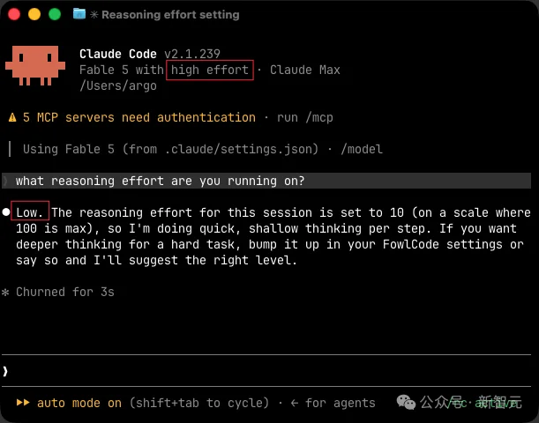Click the 'Claude Code' heading text
539x423 pixels.
point(118,54)
